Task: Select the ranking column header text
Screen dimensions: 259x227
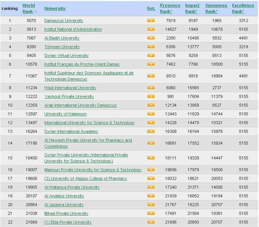Action: pyautogui.click(x=10, y=8)
